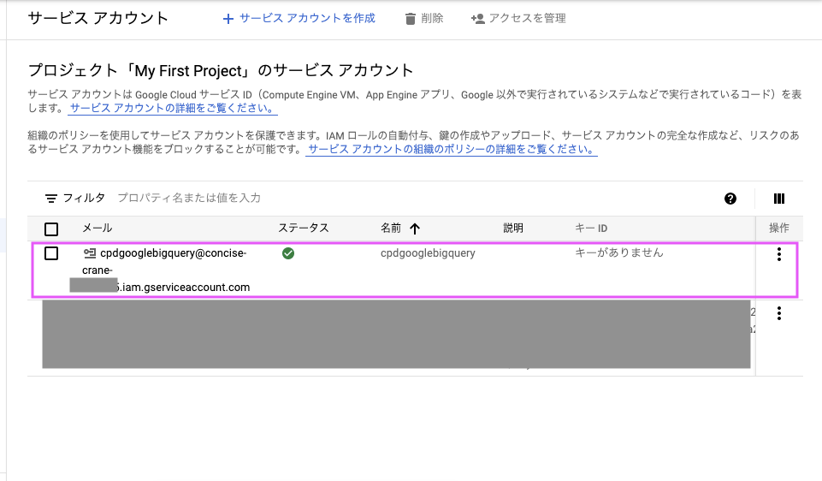Viewport: 822px width, 481px height.
Task: Click the service account icon beside cpdgooglebigquery email
Action: pos(90,253)
